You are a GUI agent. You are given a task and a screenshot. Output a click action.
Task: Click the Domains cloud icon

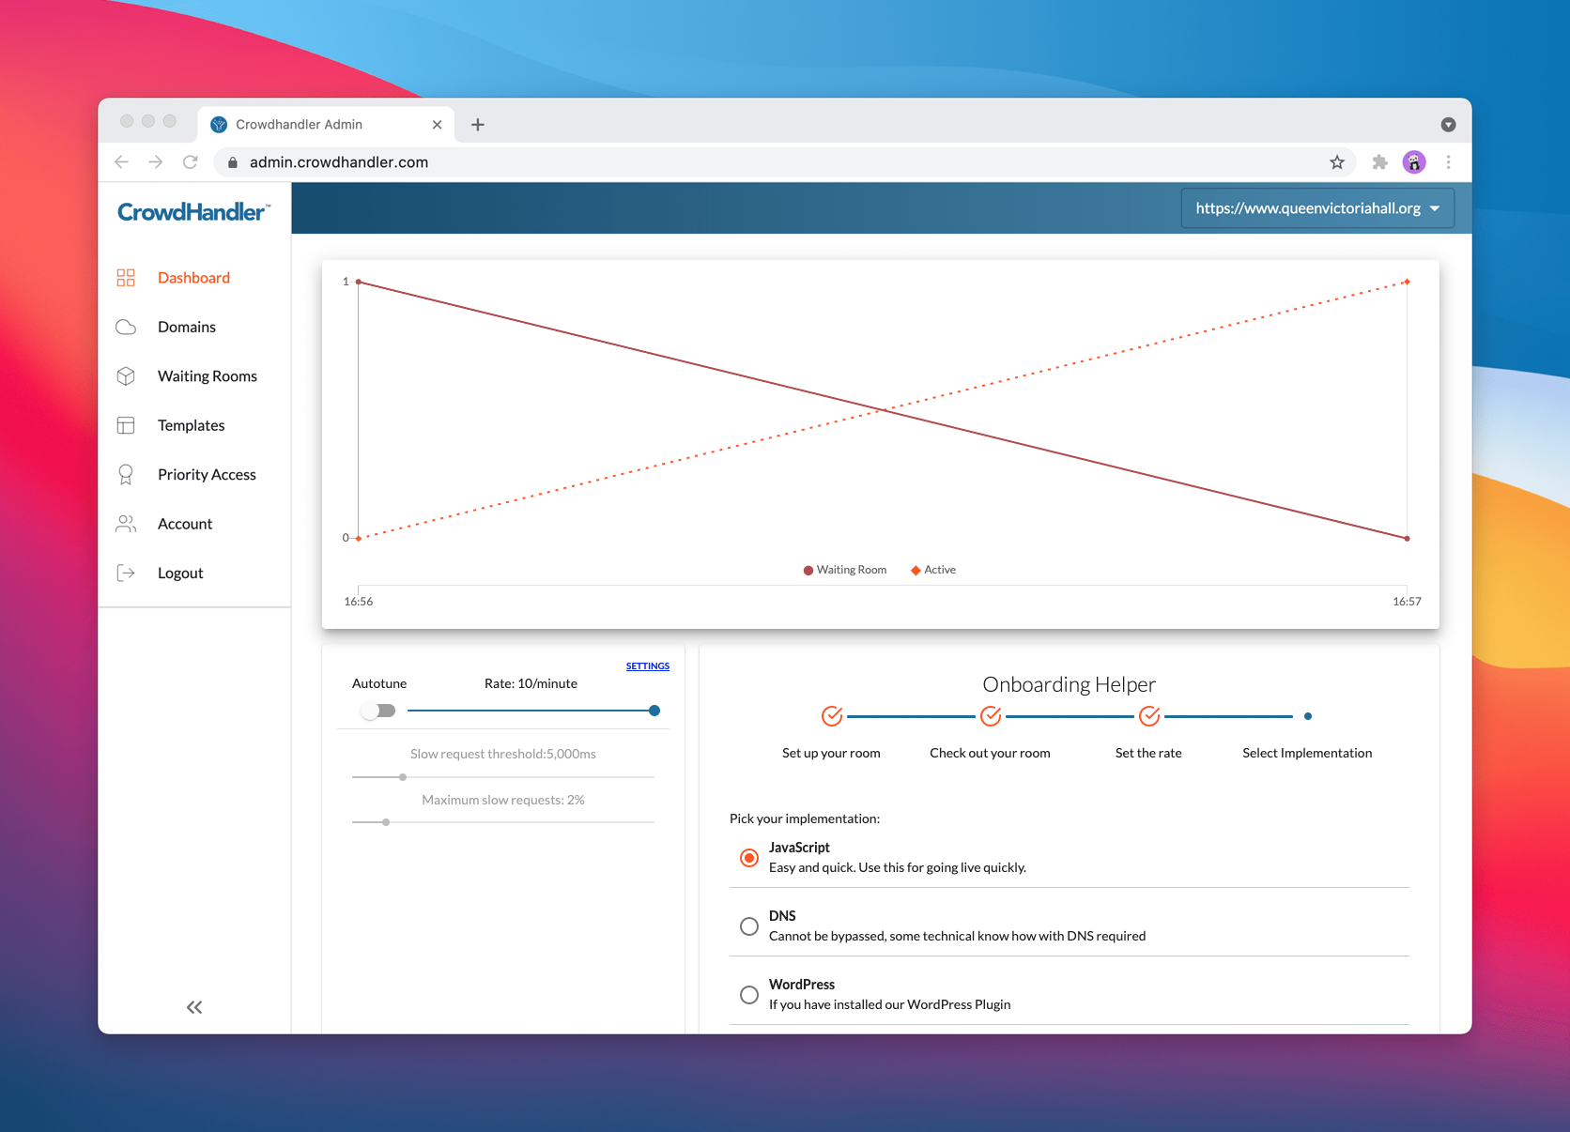coord(126,327)
